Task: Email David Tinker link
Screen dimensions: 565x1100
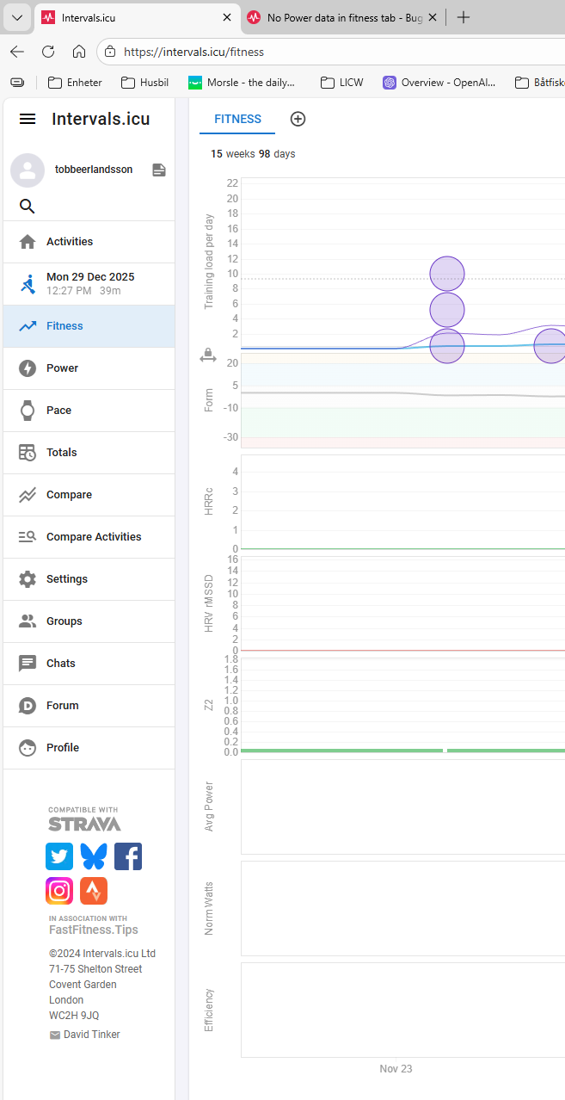Action: (91, 1035)
